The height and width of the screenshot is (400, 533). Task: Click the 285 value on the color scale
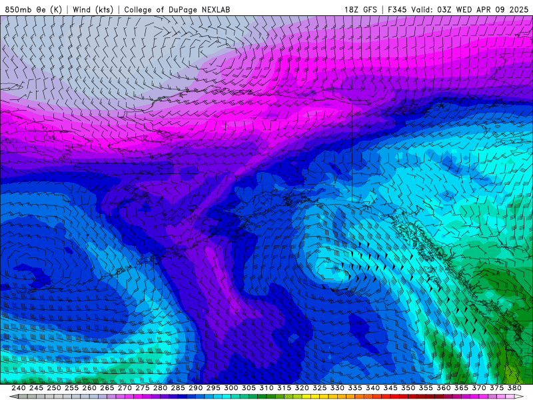[x=178, y=388]
